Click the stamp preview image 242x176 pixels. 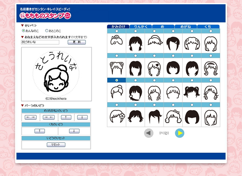(57, 74)
